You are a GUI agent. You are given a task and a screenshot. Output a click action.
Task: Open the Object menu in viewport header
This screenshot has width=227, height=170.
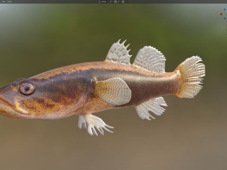click(x=9, y=2)
